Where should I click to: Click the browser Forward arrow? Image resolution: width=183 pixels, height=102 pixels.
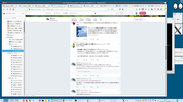(x=7, y=9)
